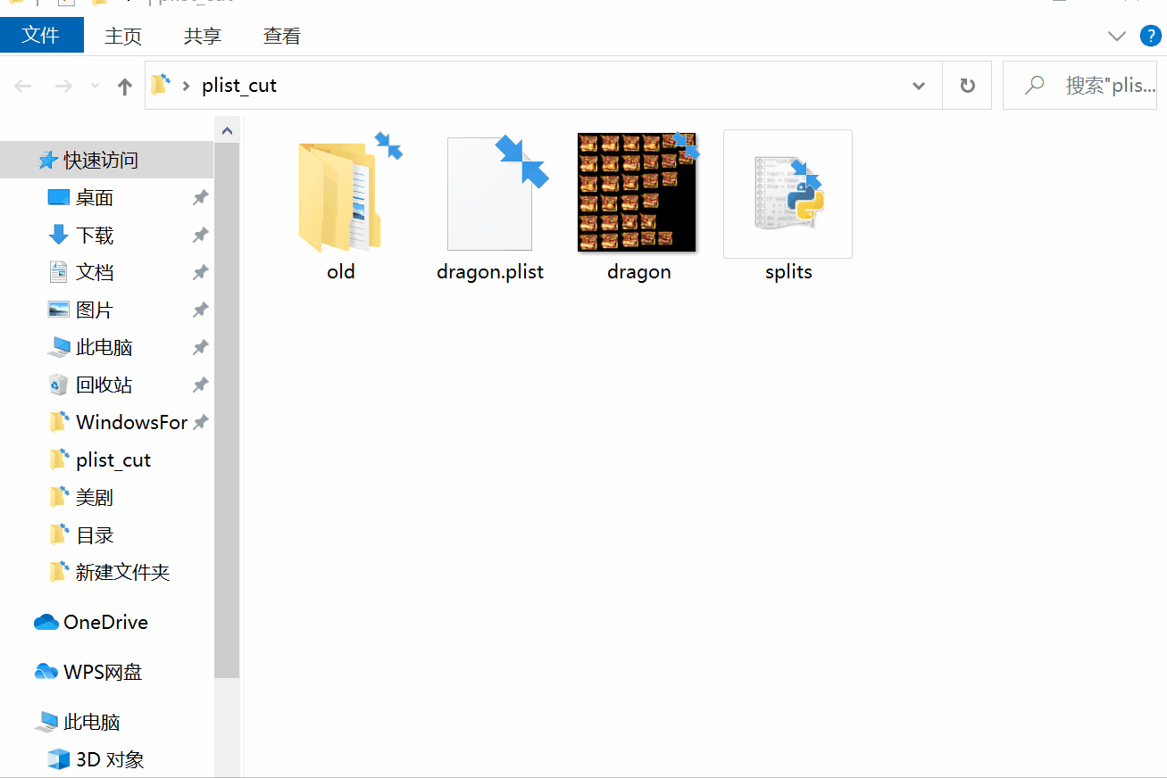Open the address bar history dropdown

918,85
